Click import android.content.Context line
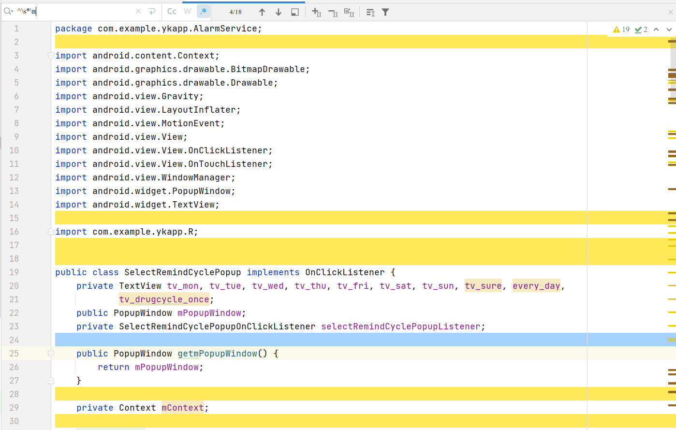 [137, 56]
